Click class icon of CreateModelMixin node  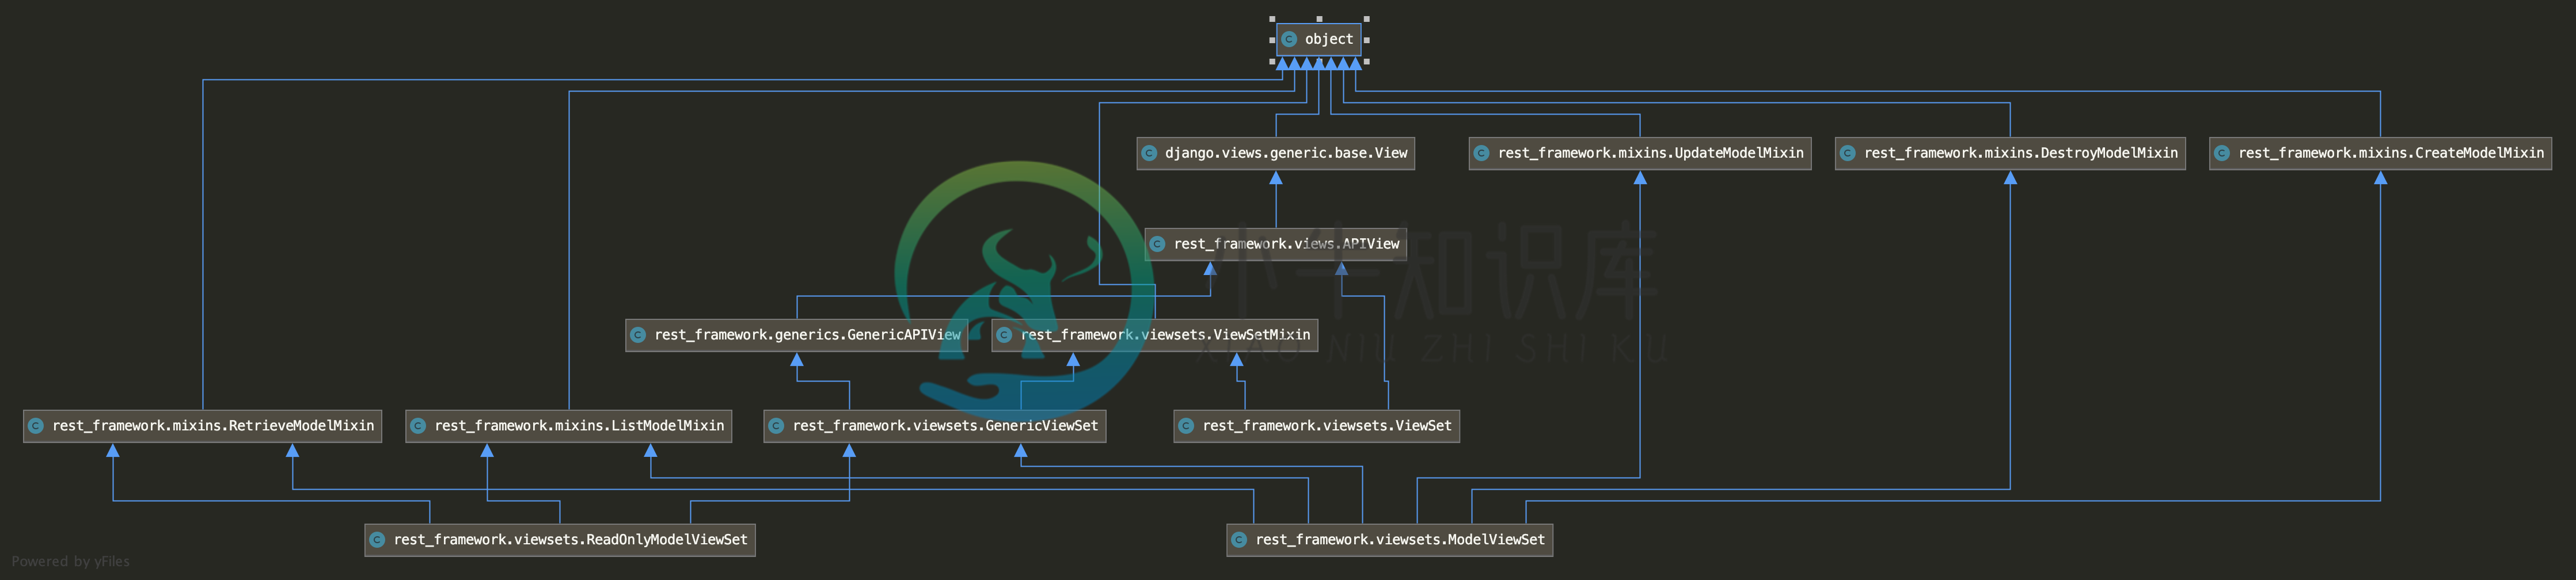click(2222, 153)
